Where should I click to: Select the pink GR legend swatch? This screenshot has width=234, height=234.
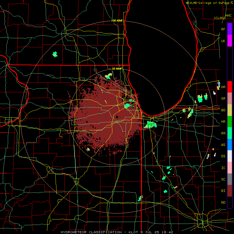pos(230,99)
